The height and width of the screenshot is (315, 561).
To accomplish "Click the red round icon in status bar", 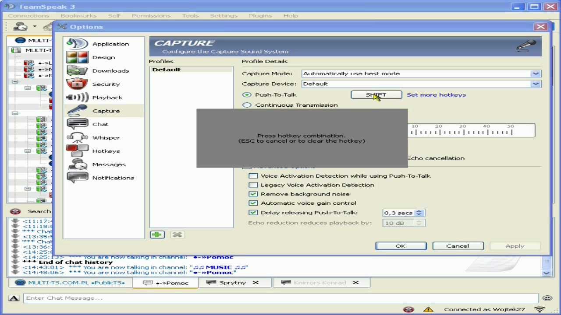I will coord(408,309).
